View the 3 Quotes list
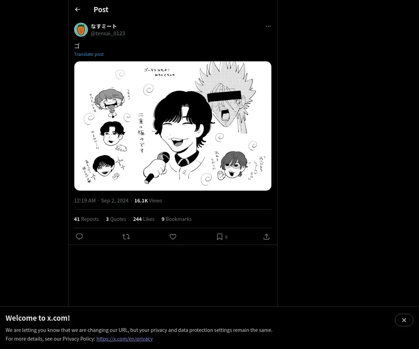 click(x=116, y=219)
